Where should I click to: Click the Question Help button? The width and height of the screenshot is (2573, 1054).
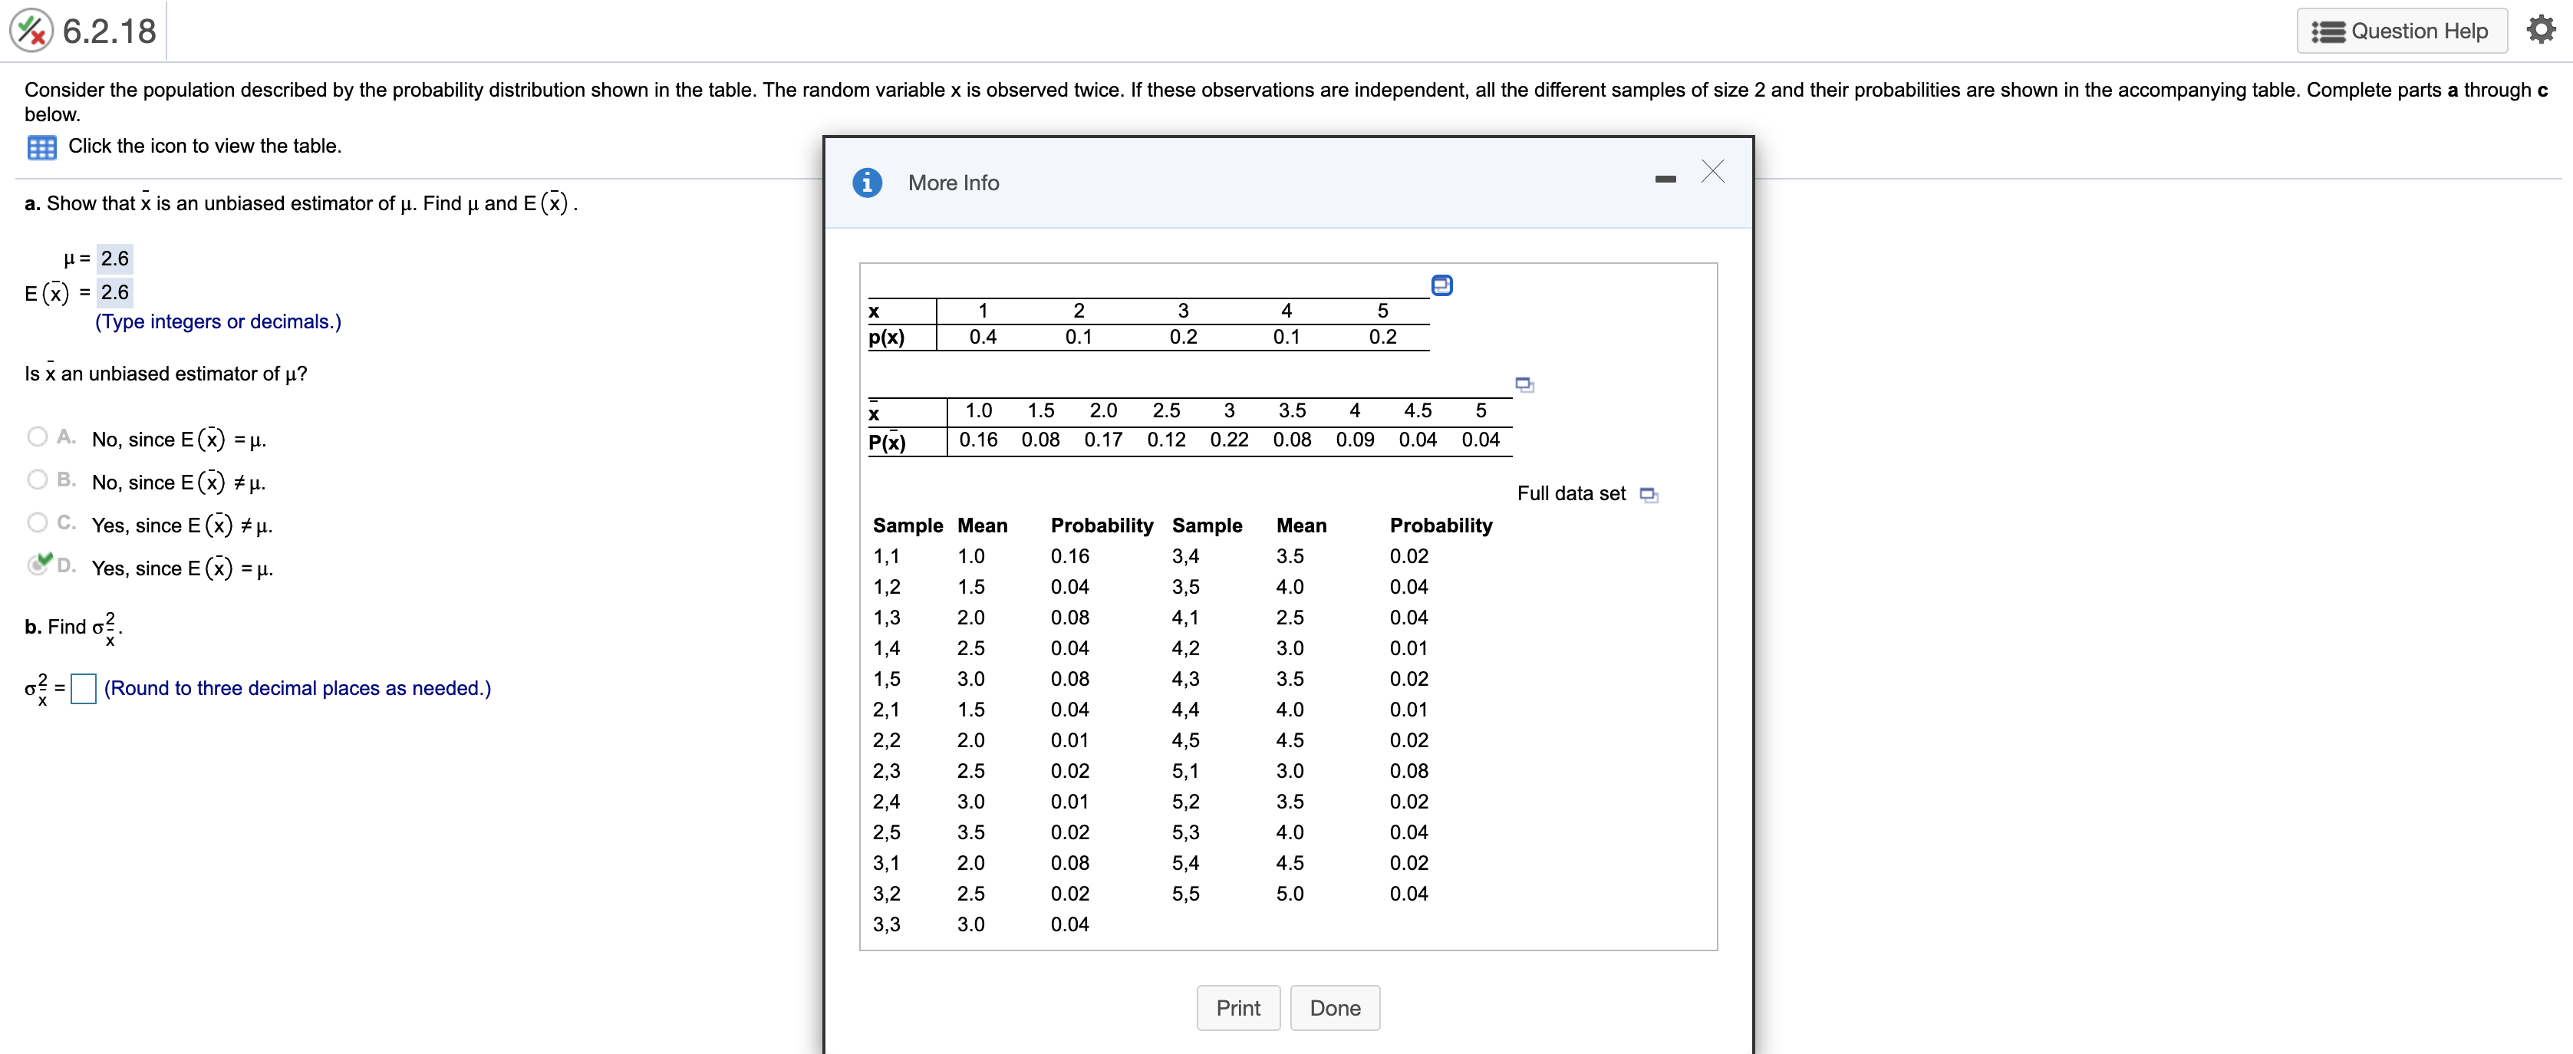tap(2401, 31)
